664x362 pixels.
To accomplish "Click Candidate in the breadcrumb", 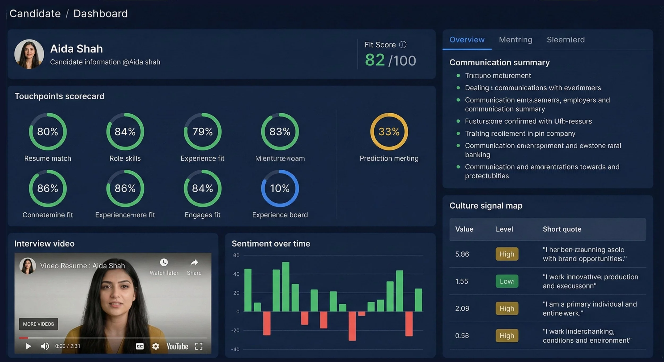I will click(x=35, y=14).
